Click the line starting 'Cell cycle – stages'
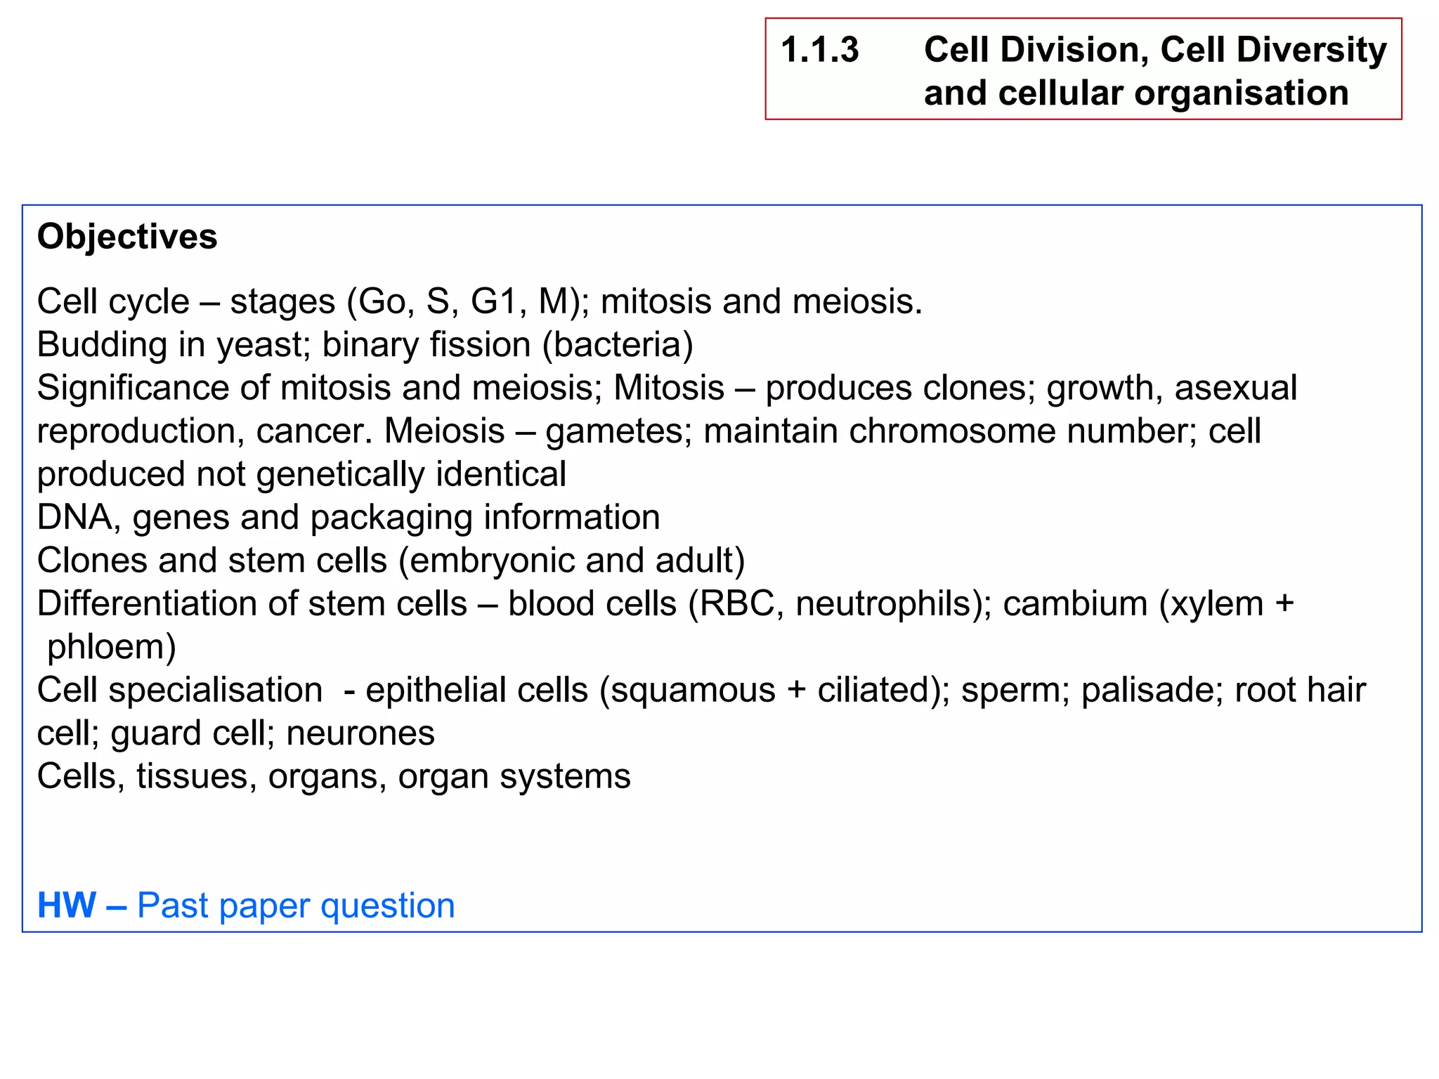Screen dimensions: 1439x1079 (479, 302)
